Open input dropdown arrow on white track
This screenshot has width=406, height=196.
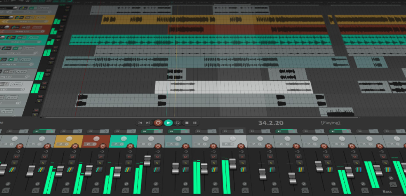point(23,89)
